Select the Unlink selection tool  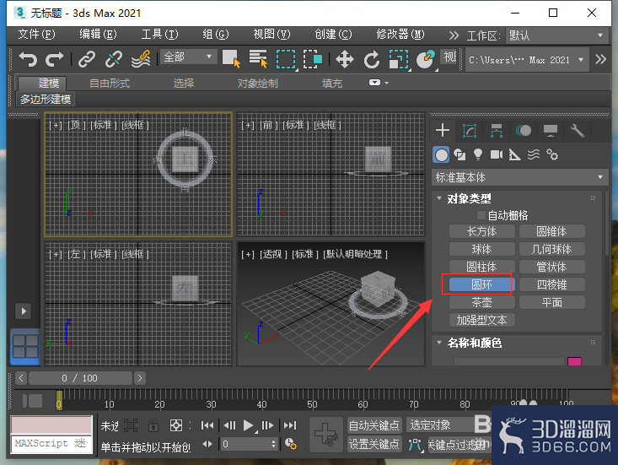[x=114, y=59]
